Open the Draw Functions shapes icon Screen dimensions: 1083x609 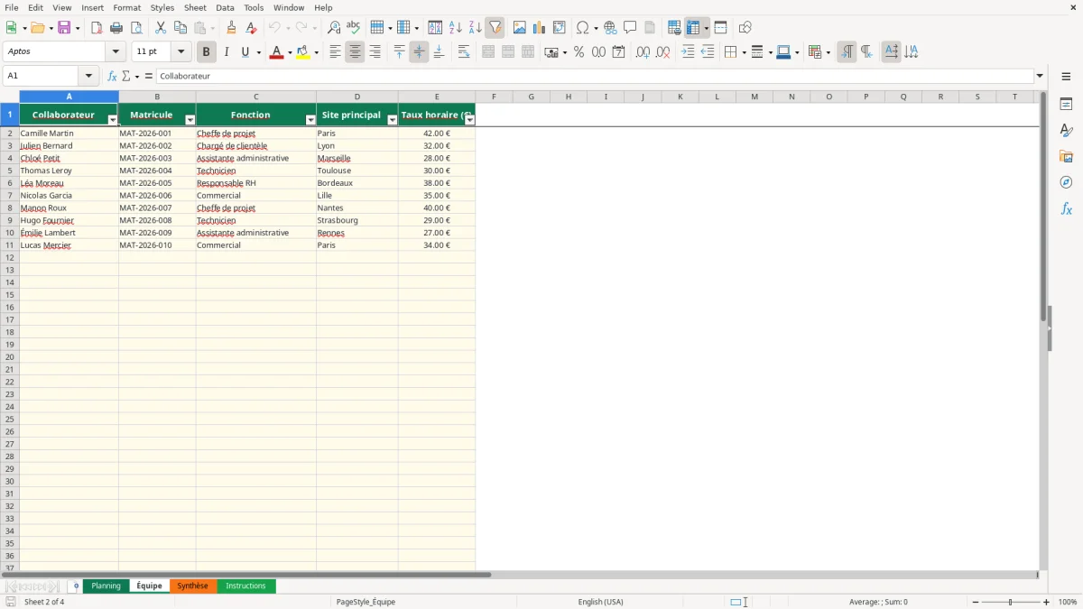745,28
